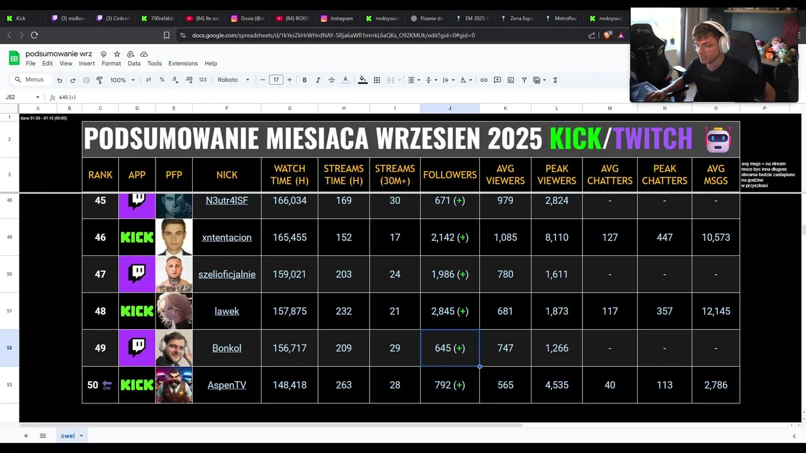Click the font size field showing 17

pos(276,80)
